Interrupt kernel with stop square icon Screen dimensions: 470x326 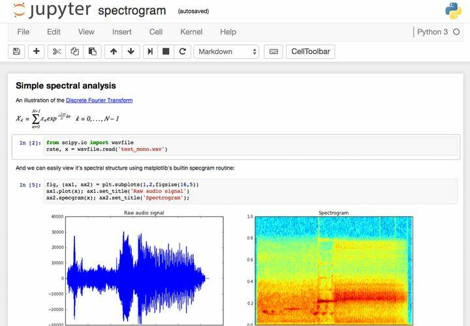point(166,52)
